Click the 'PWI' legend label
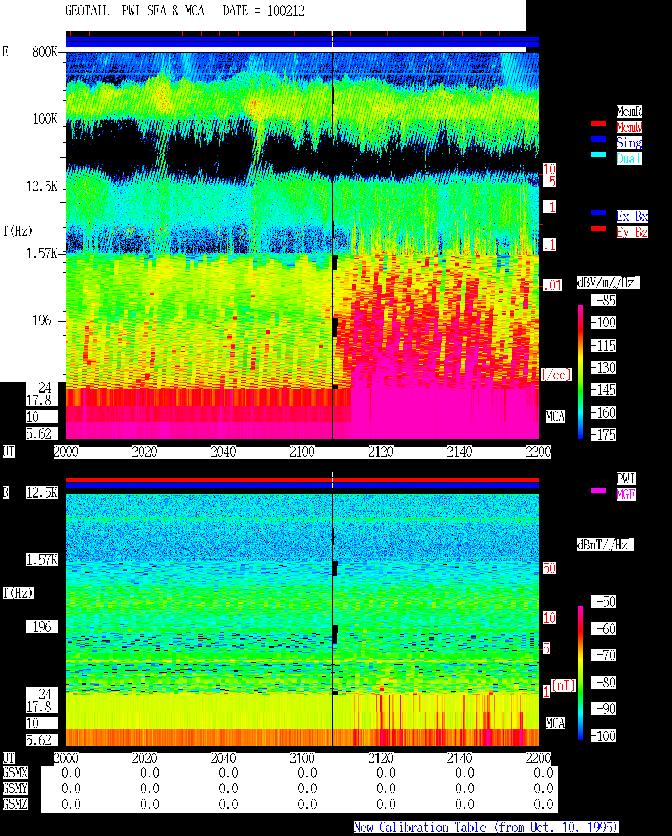 [x=626, y=479]
